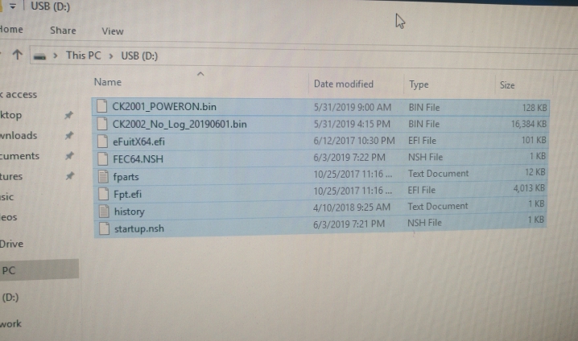Viewport: 578px width, 341px height.
Task: Select Videos in the navigation pane
Action: [x=9, y=217]
